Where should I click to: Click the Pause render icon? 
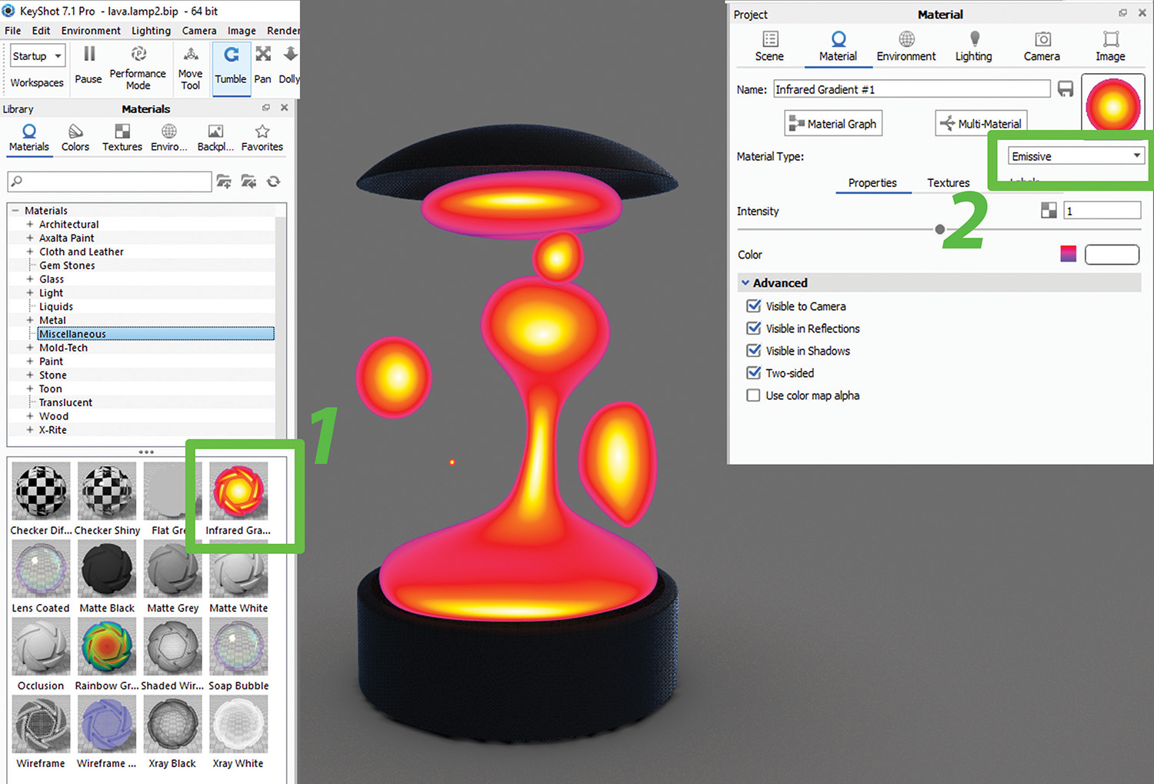[89, 54]
